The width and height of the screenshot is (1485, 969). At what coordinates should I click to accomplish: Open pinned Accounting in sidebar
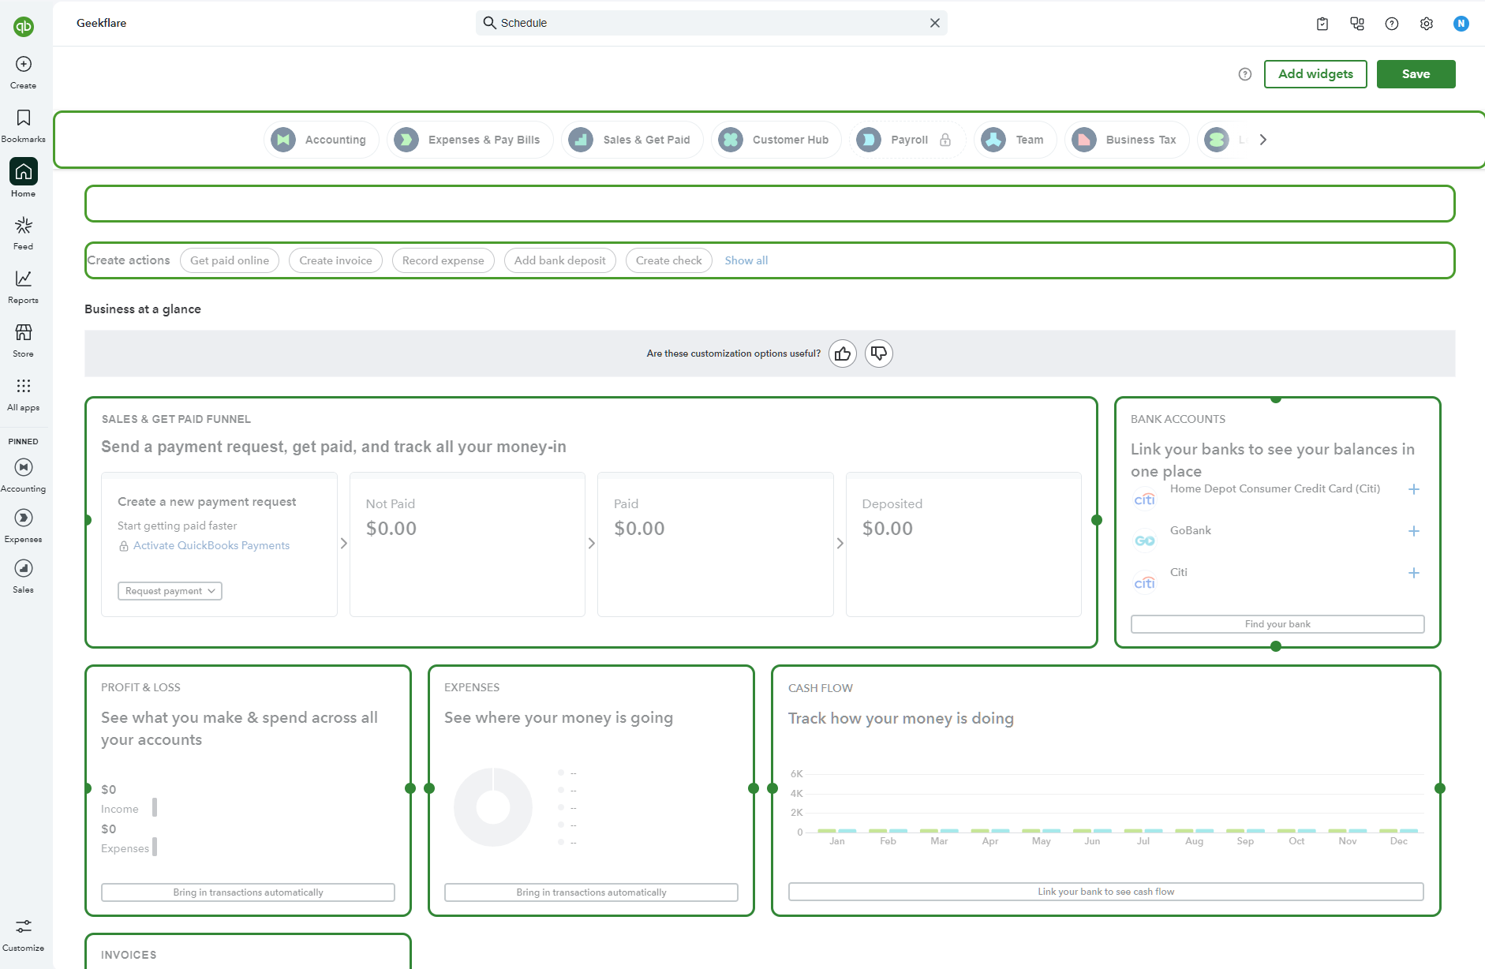24,476
